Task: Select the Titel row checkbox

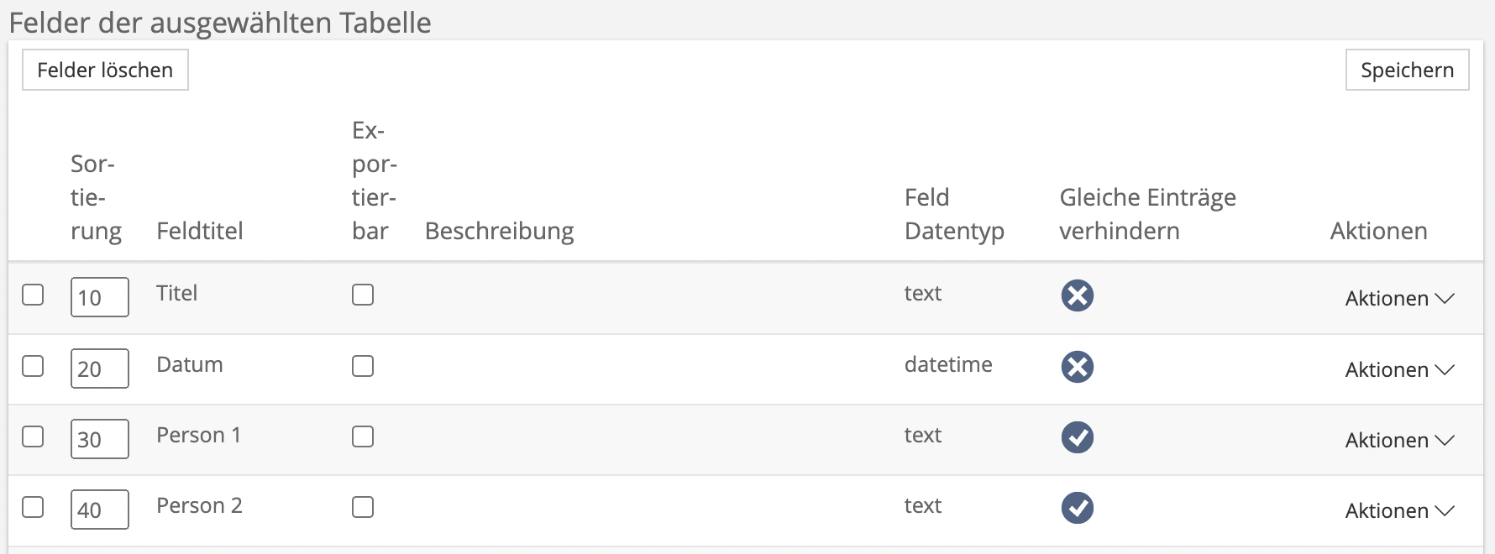Action: [x=33, y=295]
